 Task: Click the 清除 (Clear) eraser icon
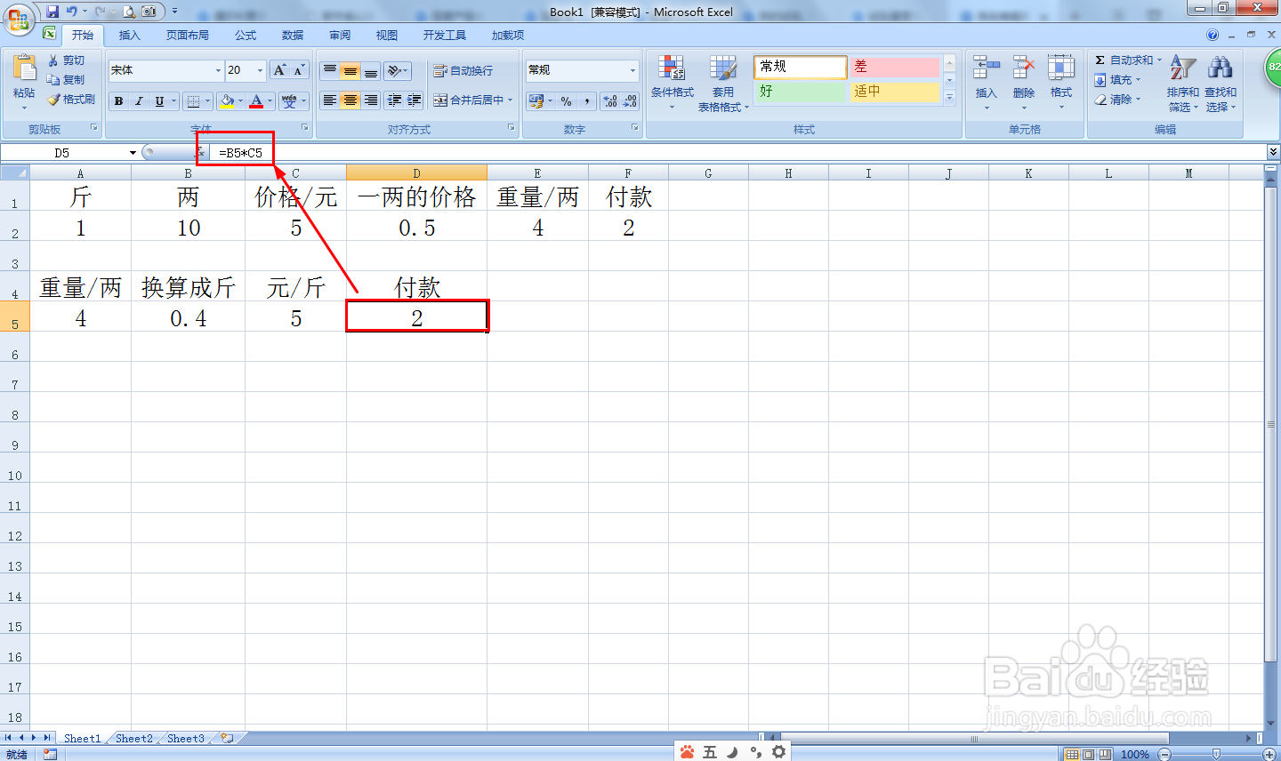coord(1101,98)
